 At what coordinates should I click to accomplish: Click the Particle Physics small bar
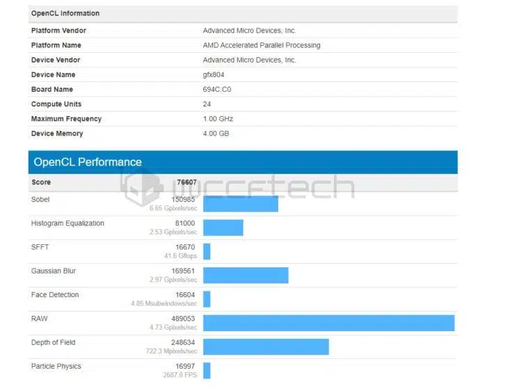(x=207, y=371)
